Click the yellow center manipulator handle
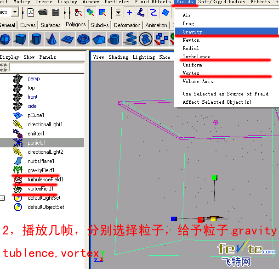 [x=214, y=219]
